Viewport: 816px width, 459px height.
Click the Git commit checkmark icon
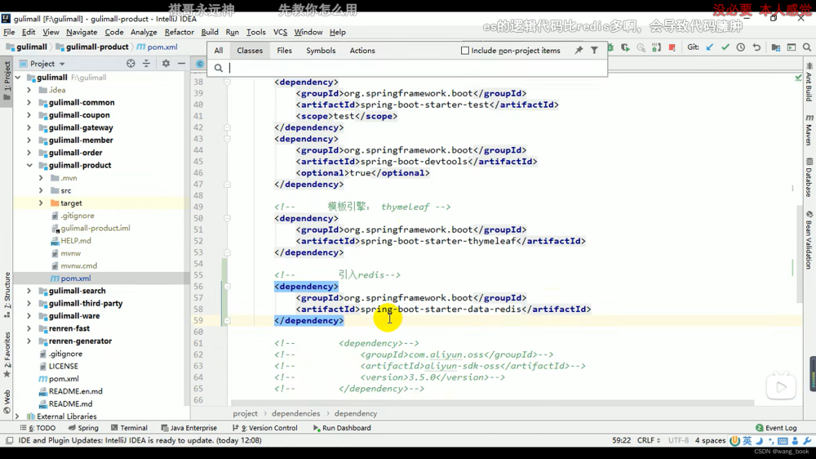point(725,47)
